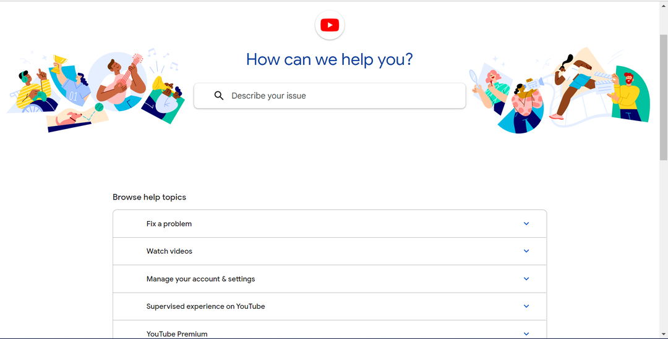
Task: Click the How can we help you heading
Action: click(330, 59)
